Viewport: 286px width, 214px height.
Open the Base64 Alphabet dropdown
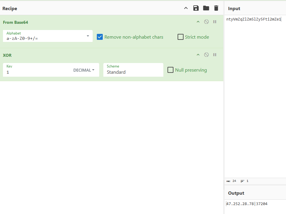point(88,36)
